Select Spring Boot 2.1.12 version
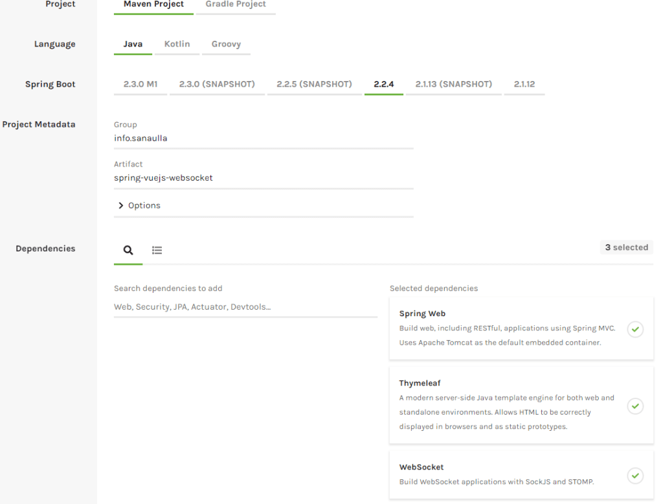 click(524, 84)
